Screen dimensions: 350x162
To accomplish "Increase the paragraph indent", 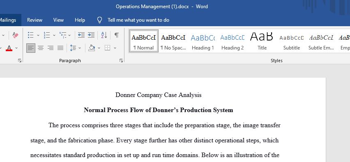I will click(91, 35).
